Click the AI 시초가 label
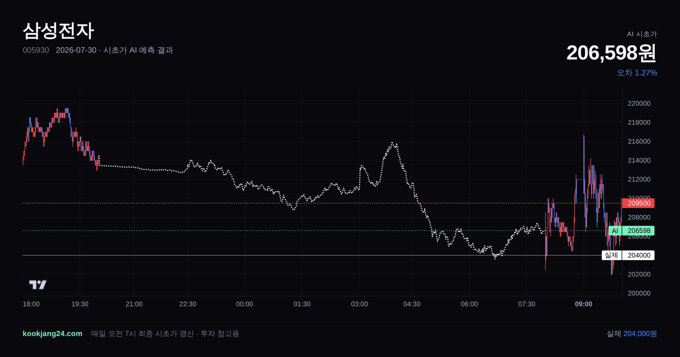This screenshot has width=680, height=357. pos(642,34)
